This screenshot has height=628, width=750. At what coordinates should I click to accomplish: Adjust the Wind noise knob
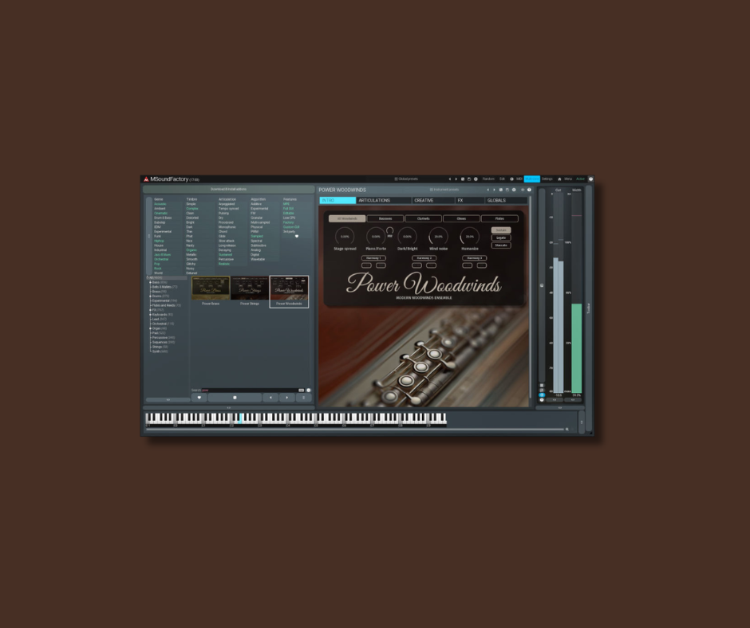tap(438, 236)
